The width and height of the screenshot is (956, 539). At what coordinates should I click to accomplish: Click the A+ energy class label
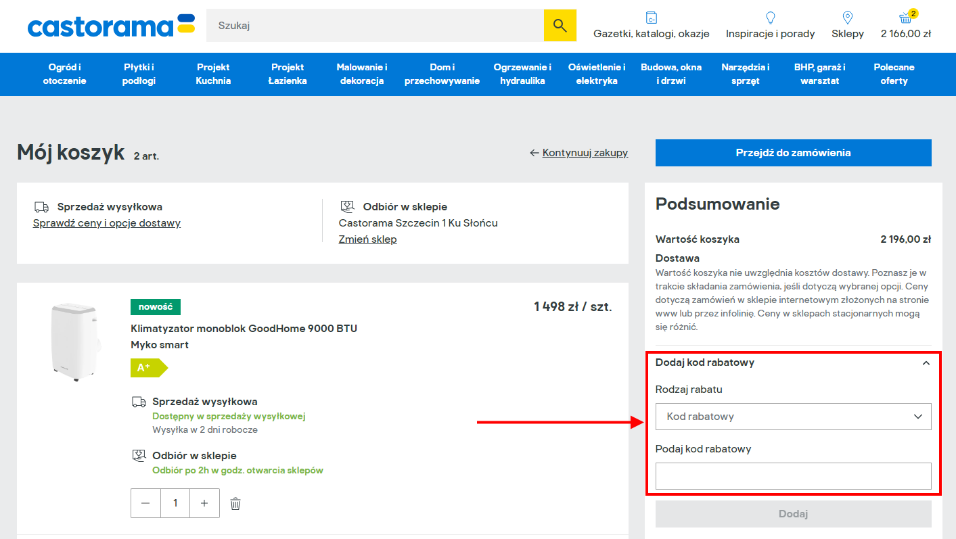149,368
